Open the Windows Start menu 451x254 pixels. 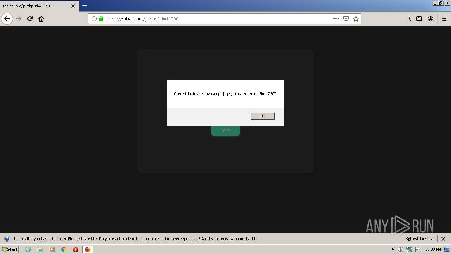click(10, 249)
